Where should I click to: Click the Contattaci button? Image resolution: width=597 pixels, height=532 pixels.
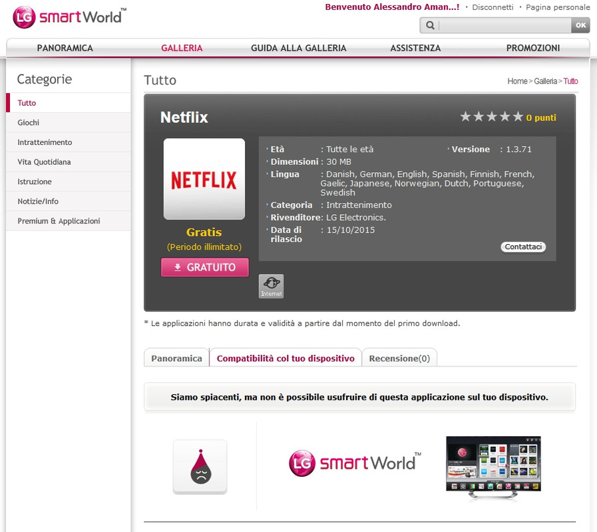523,247
